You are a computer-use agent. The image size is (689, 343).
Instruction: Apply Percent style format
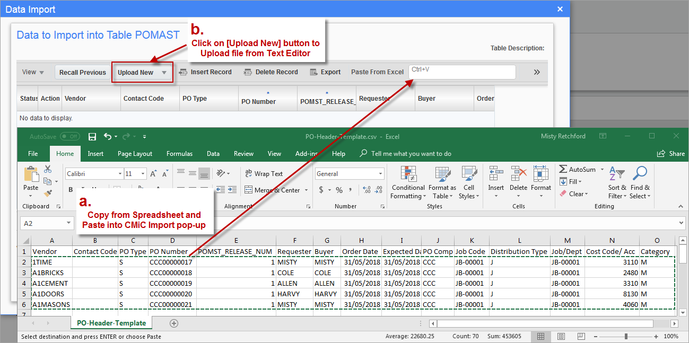pyautogui.click(x=339, y=190)
